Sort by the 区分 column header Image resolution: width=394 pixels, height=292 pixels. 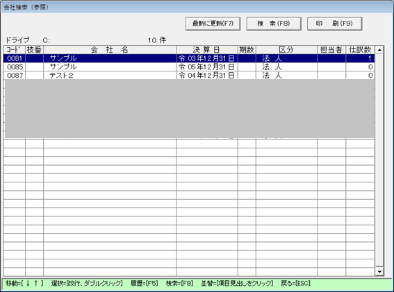[286, 50]
